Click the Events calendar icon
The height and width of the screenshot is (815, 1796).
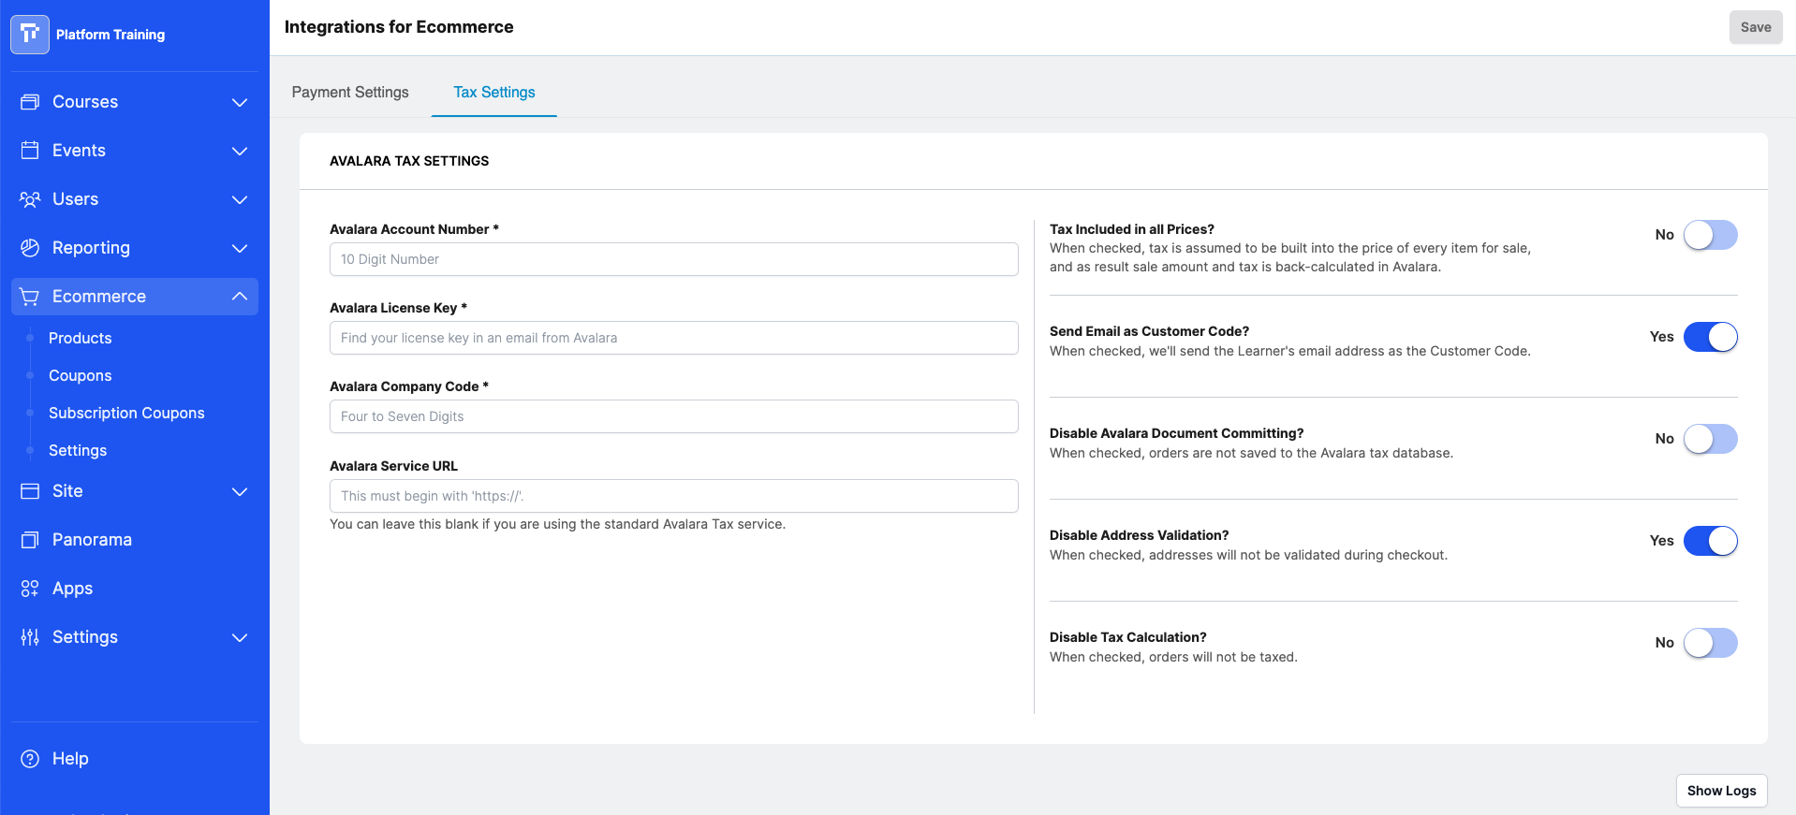pyautogui.click(x=30, y=151)
